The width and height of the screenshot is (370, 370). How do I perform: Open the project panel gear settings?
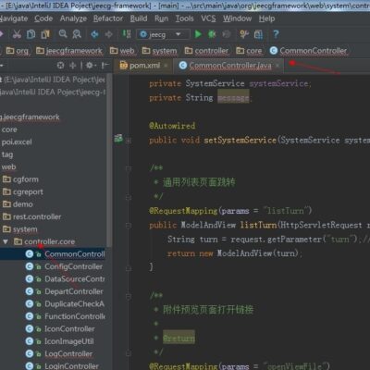point(90,66)
